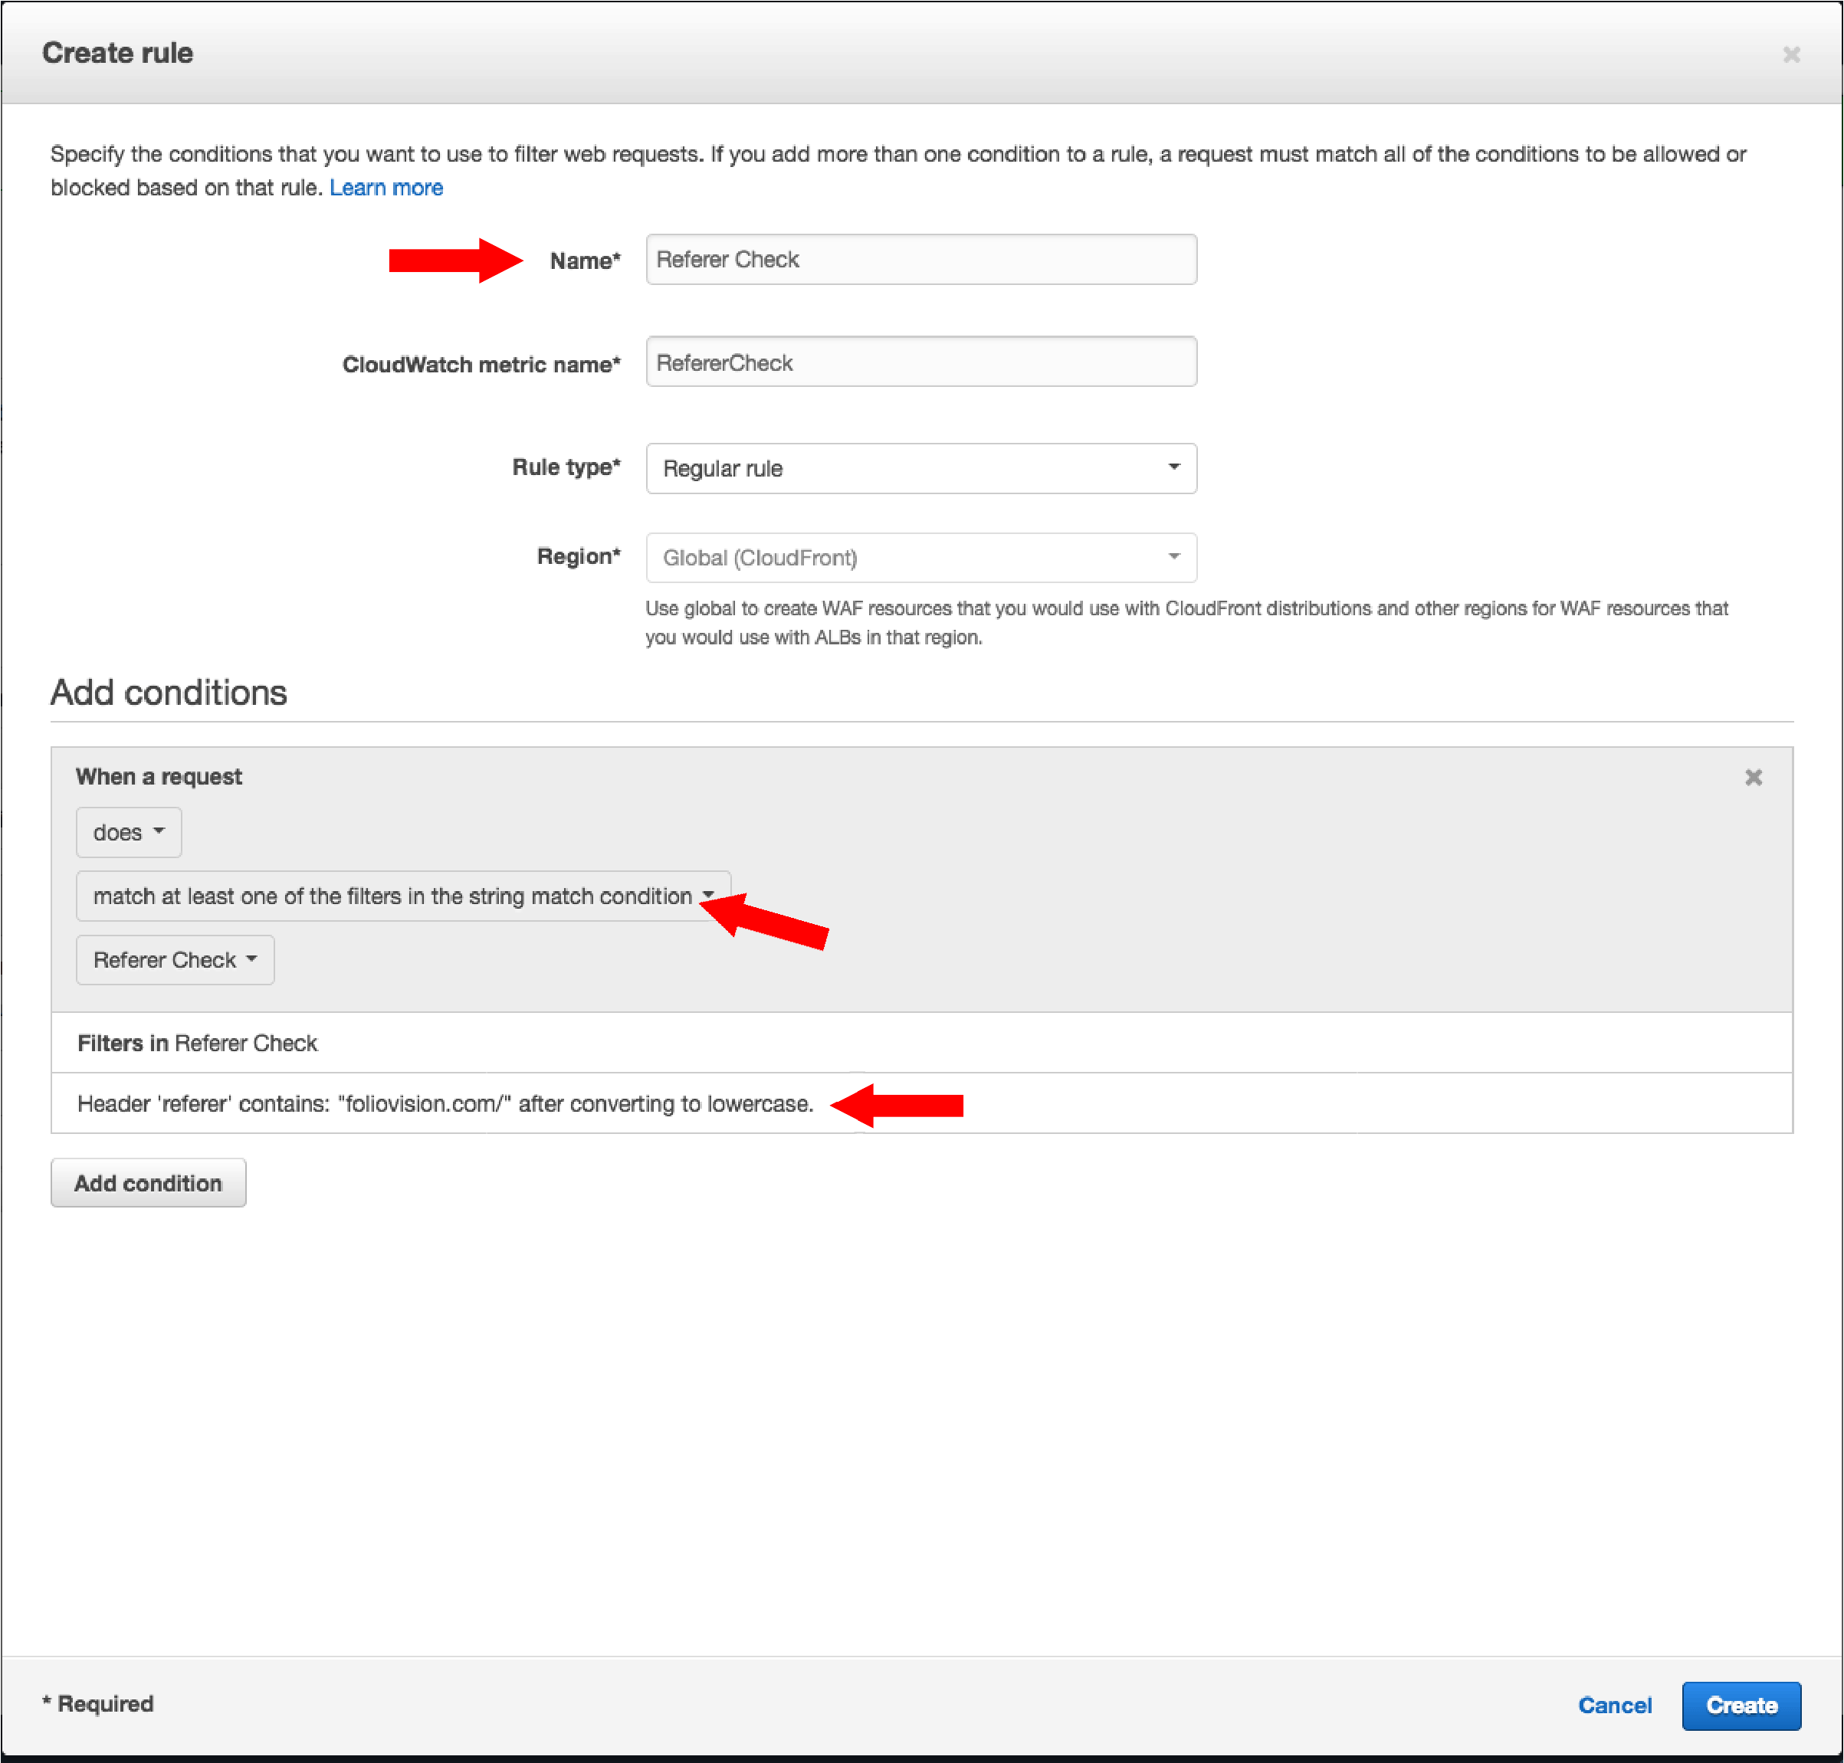The height and width of the screenshot is (1763, 1844).
Task: Click the 'Add conditions' heading
Action: point(169,693)
